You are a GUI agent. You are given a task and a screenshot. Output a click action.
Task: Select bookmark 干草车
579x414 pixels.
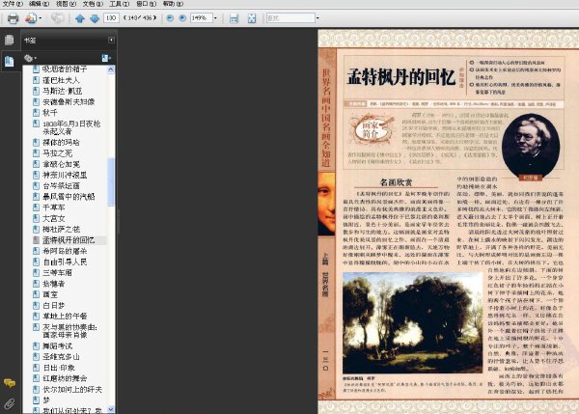[53, 207]
